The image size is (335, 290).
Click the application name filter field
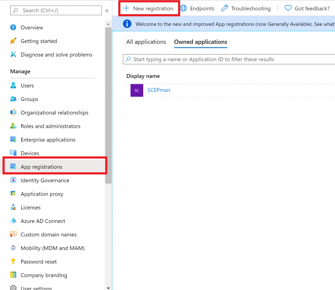[229, 59]
